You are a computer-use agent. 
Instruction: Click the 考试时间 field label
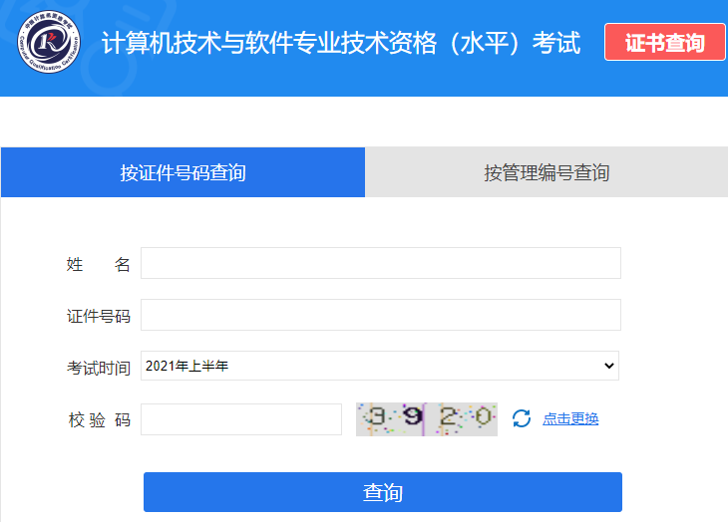(99, 368)
